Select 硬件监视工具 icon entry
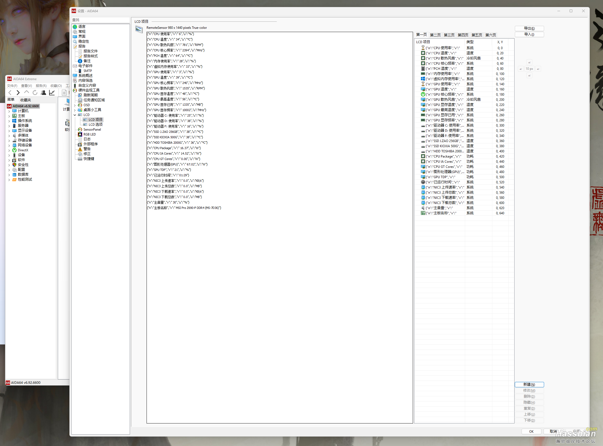 75,90
